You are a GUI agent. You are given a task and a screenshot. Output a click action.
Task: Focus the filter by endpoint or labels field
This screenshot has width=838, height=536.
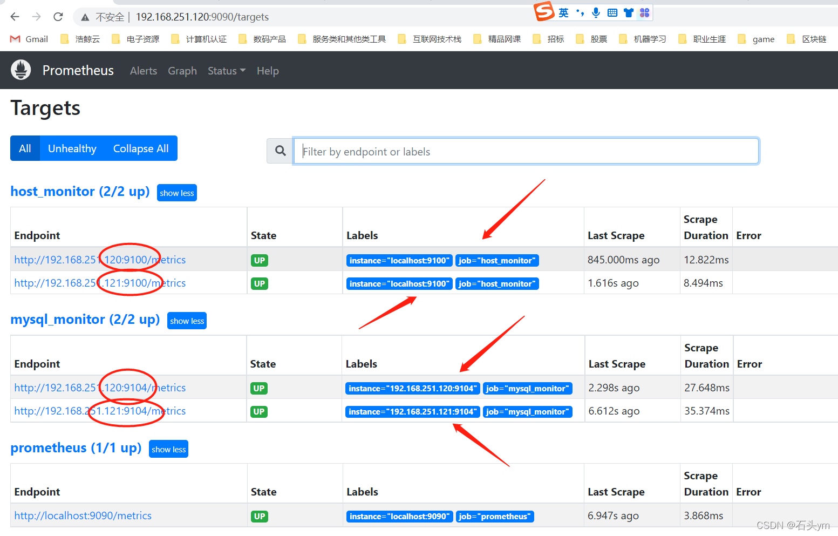(x=526, y=151)
